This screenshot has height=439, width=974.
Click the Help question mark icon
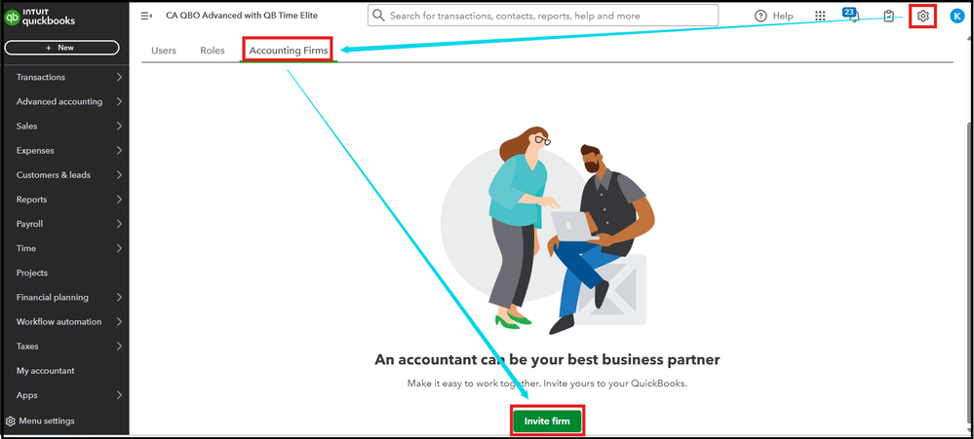click(x=760, y=17)
